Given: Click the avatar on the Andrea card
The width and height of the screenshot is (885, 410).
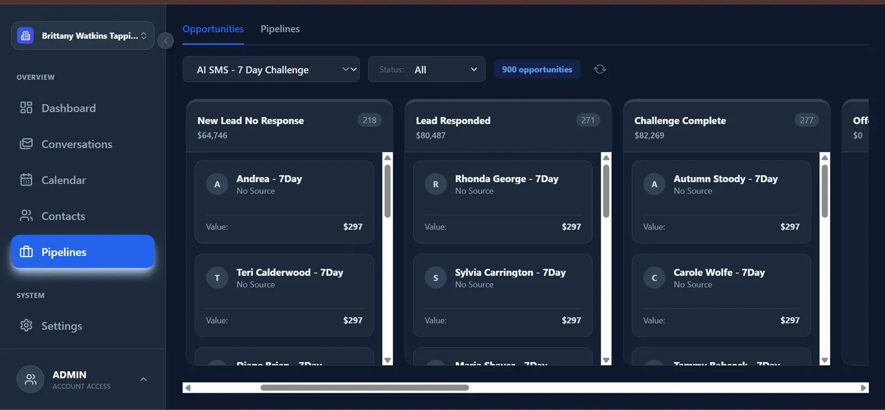Looking at the screenshot, I should tap(217, 184).
